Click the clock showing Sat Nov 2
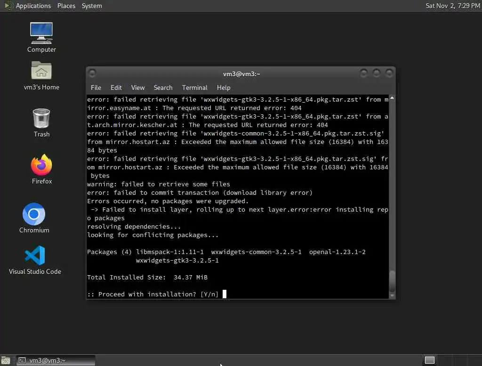The width and height of the screenshot is (482, 366). click(453, 6)
